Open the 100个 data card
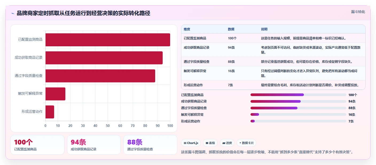 [37, 145]
